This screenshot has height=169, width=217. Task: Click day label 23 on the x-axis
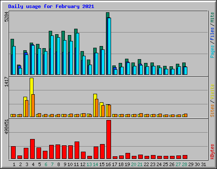tap(153, 164)
